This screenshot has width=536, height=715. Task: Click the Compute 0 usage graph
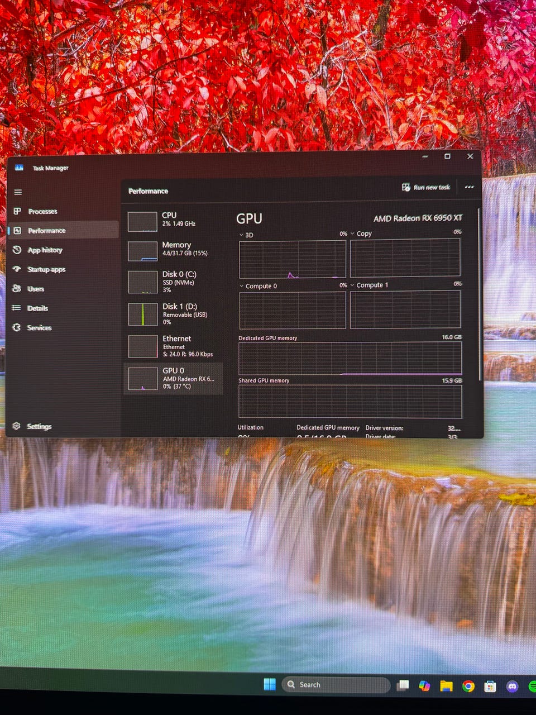pyautogui.click(x=293, y=310)
